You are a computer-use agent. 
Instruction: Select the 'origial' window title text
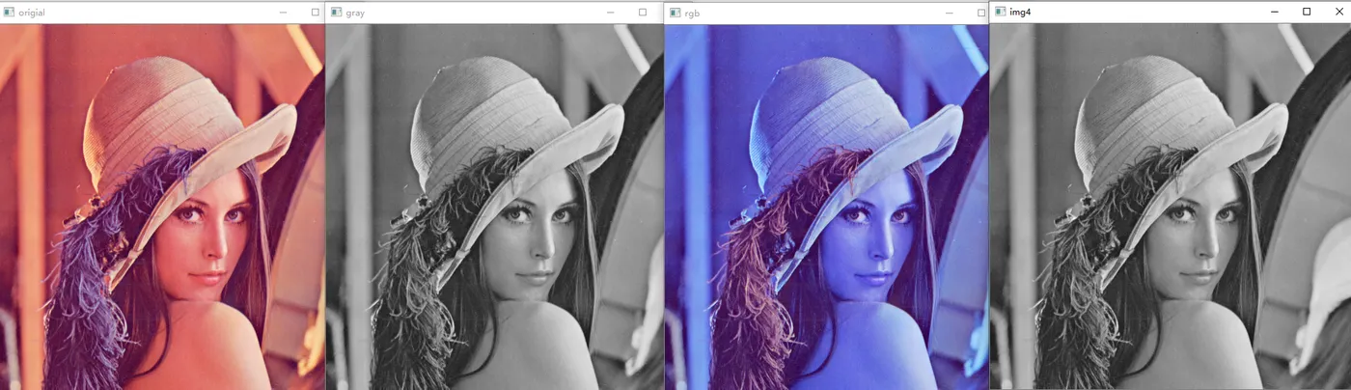pos(32,13)
